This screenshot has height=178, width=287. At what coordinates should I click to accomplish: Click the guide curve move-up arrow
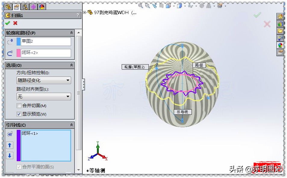click(10, 145)
